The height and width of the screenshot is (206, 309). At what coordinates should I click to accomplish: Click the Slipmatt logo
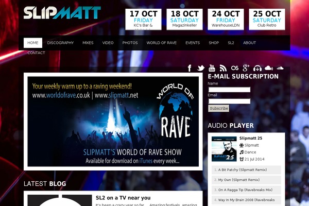(x=62, y=13)
